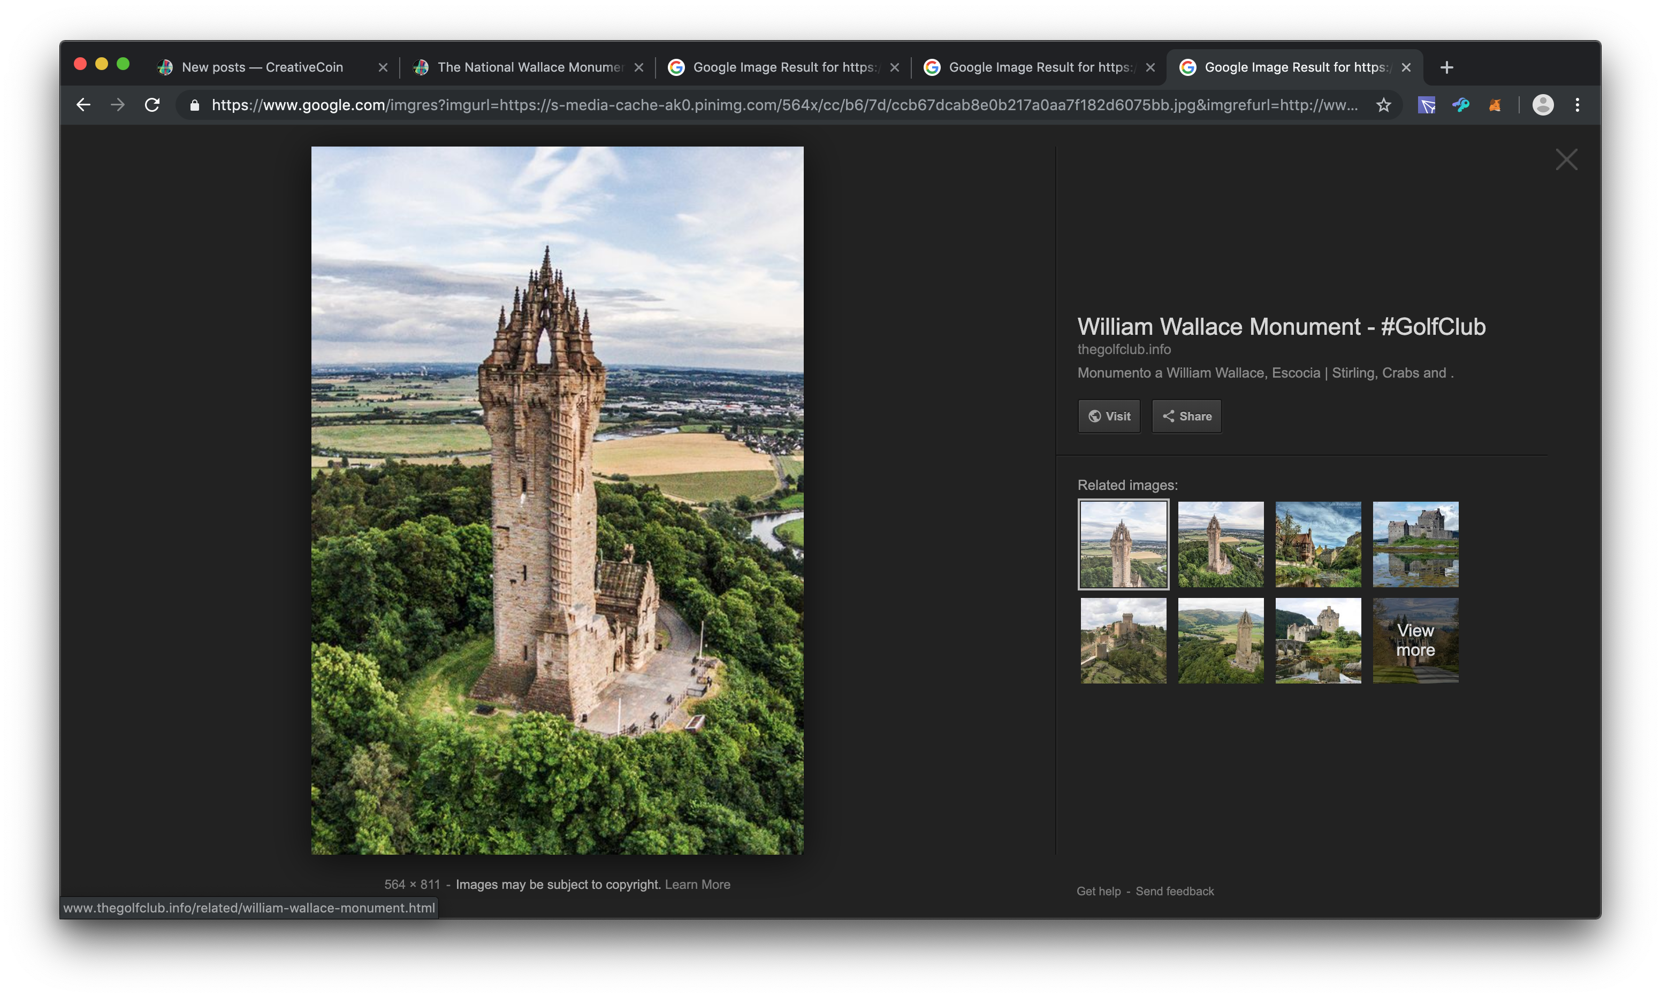Open the Learn More copyright link
The width and height of the screenshot is (1661, 998).
(x=697, y=884)
